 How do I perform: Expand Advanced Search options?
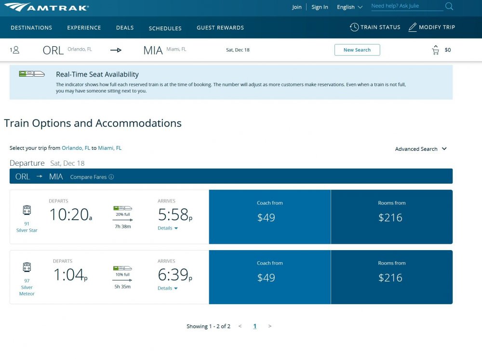pyautogui.click(x=420, y=149)
